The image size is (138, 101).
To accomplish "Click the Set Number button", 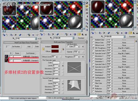I will [16, 47].
